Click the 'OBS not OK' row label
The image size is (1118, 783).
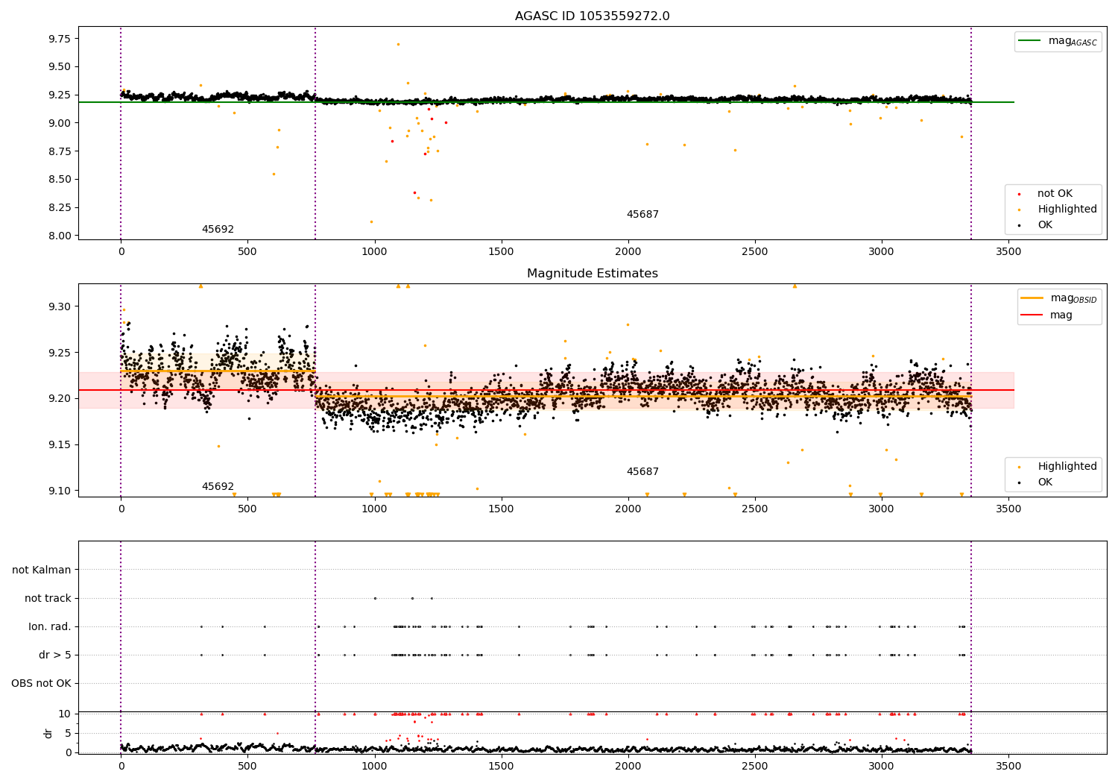pos(42,684)
